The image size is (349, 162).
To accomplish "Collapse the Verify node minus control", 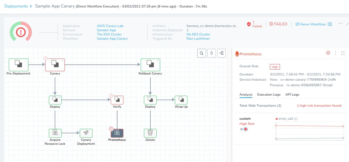I will pyautogui.click(x=121, y=97).
